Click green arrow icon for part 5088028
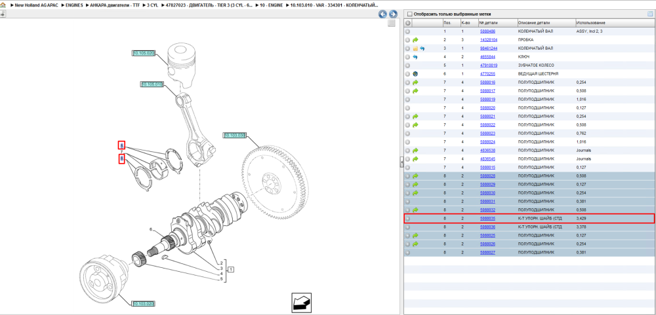This screenshot has width=656, height=315. (415, 176)
